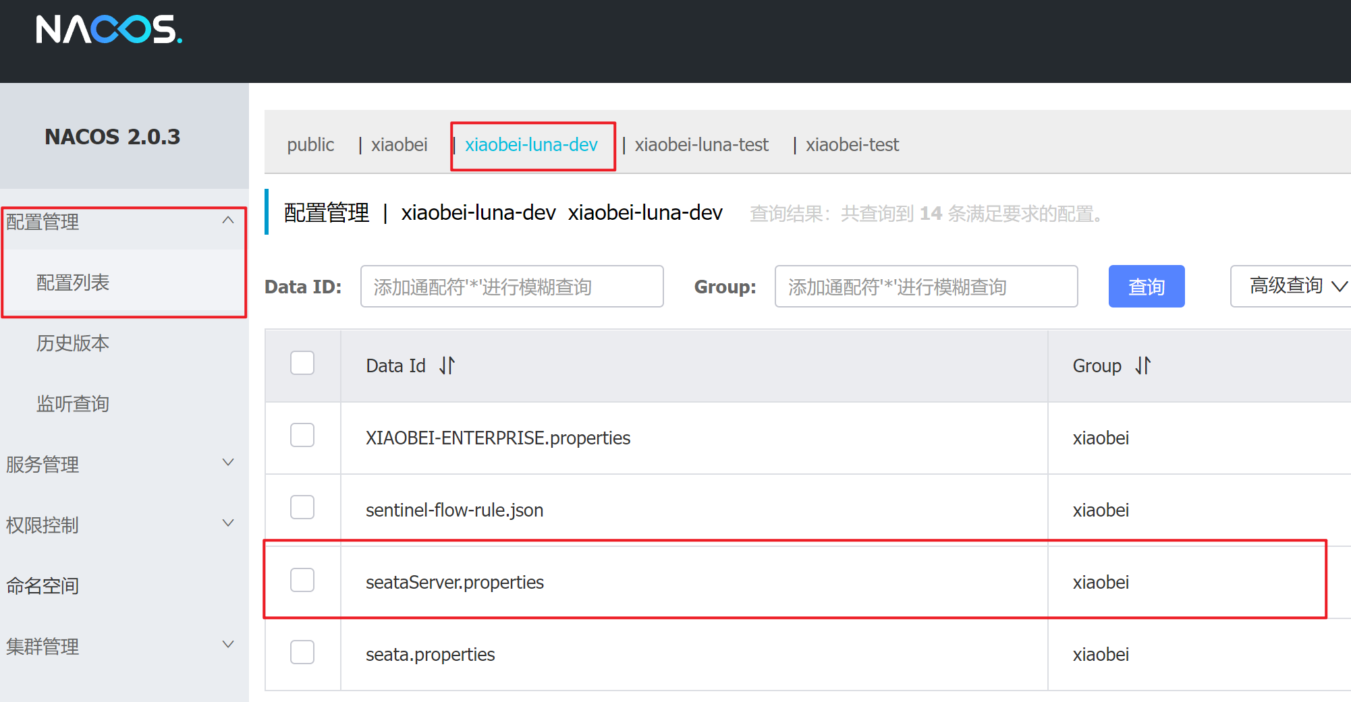Focus the Data ID search field
Image resolution: width=1351 pixels, height=702 pixels.
click(x=512, y=286)
